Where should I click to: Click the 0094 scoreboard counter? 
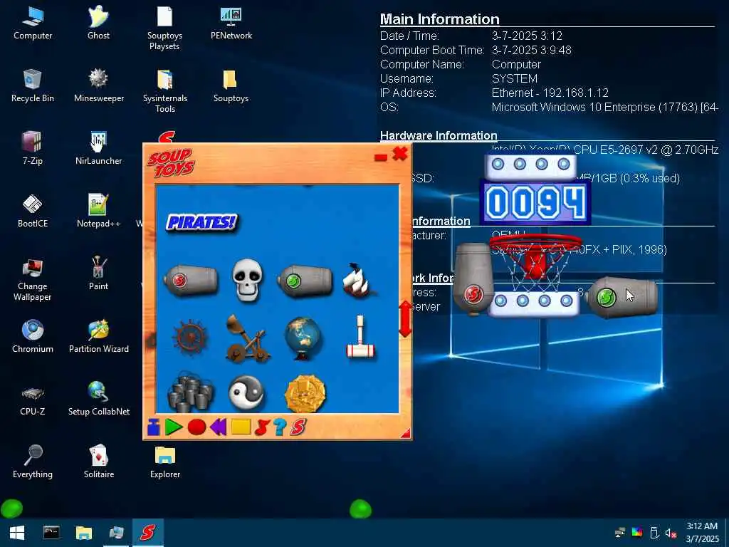(535, 203)
